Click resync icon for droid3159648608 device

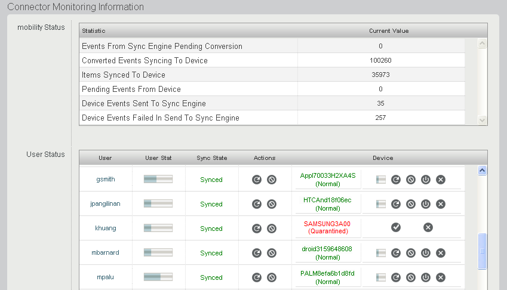[396, 253]
